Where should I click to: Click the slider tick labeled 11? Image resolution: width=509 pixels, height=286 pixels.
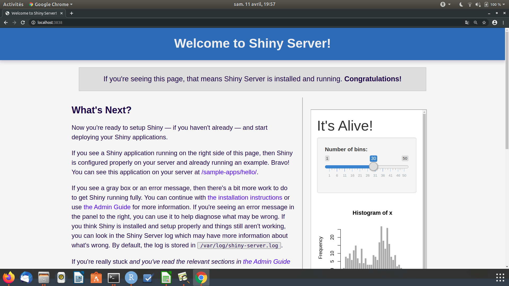(x=345, y=175)
